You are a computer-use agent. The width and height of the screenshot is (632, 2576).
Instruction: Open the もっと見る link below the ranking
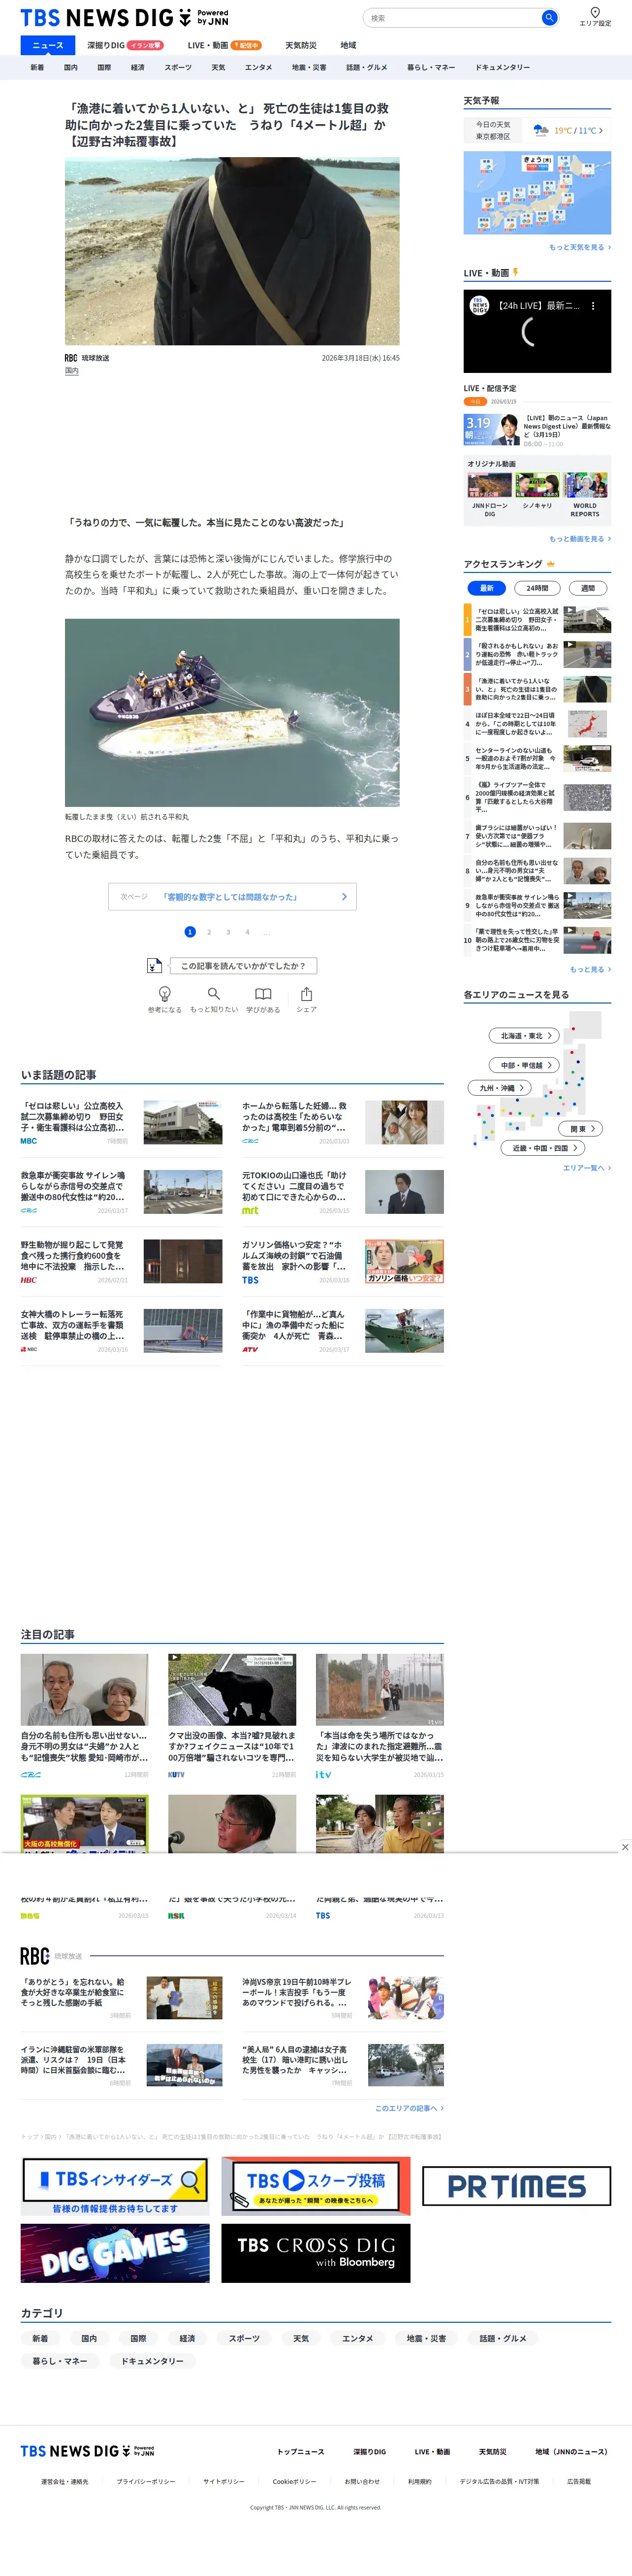(590, 969)
